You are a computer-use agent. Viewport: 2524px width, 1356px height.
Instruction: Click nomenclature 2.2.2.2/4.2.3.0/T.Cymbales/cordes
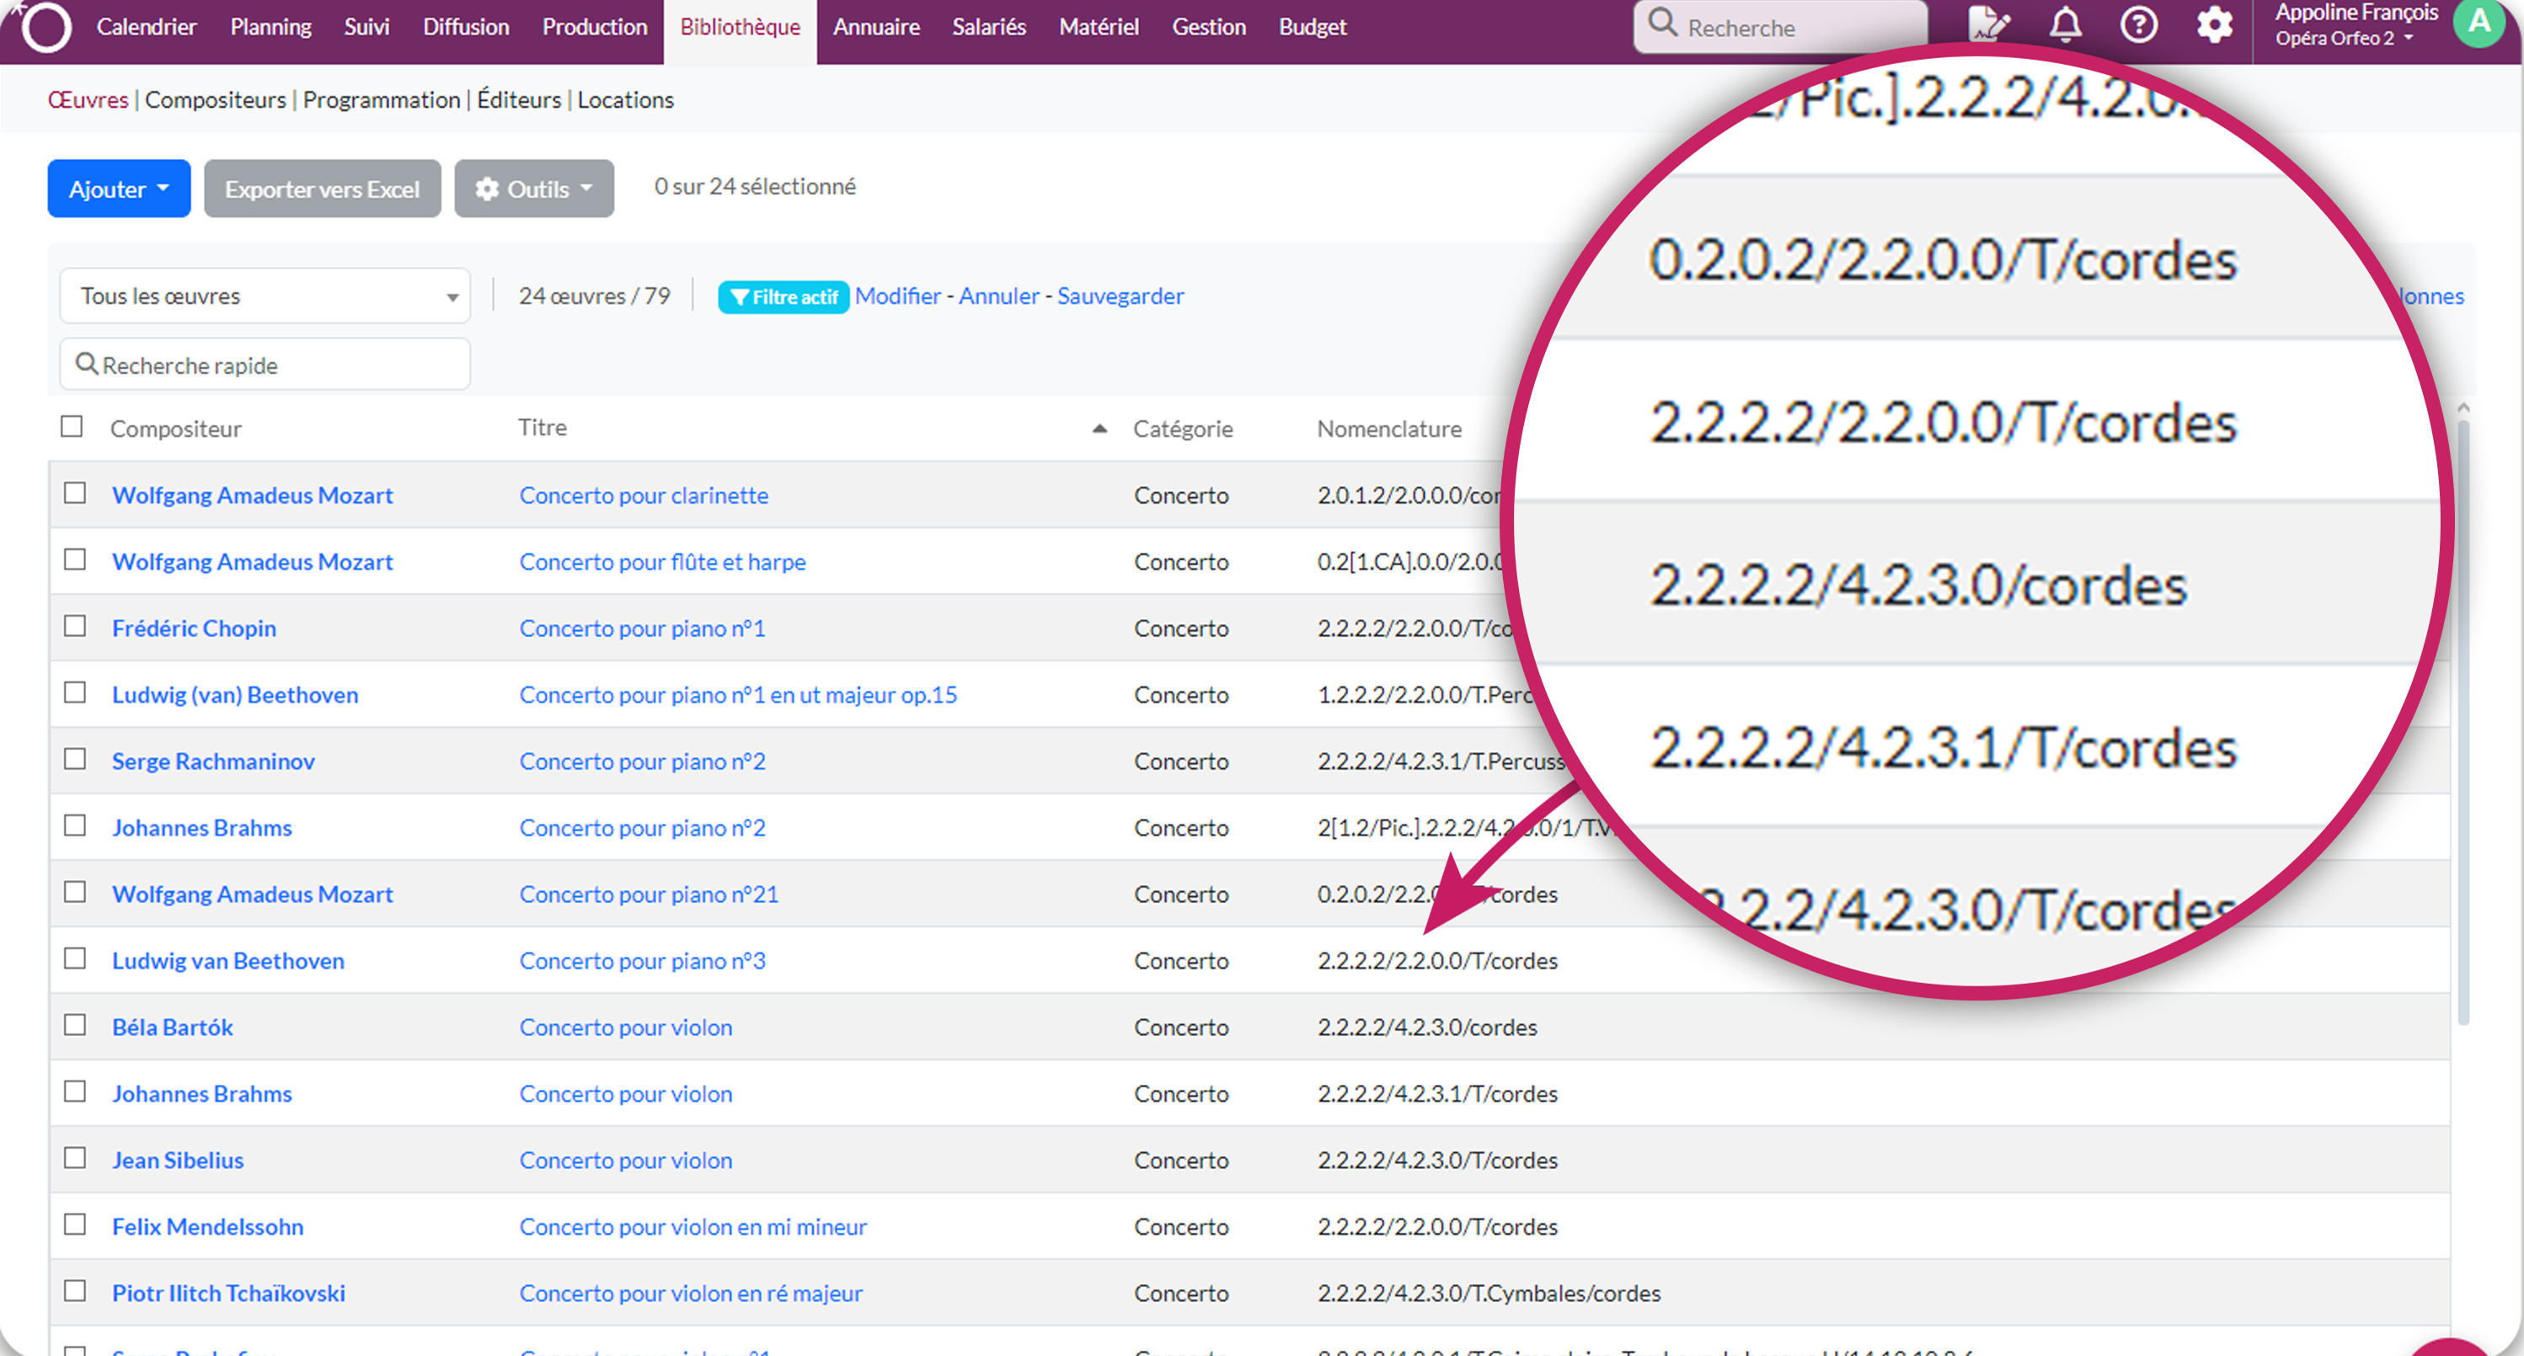click(1489, 1292)
